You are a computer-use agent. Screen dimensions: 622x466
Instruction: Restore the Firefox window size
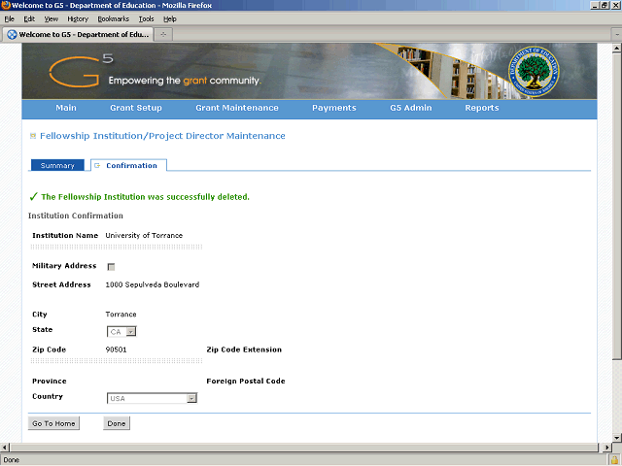605,5
